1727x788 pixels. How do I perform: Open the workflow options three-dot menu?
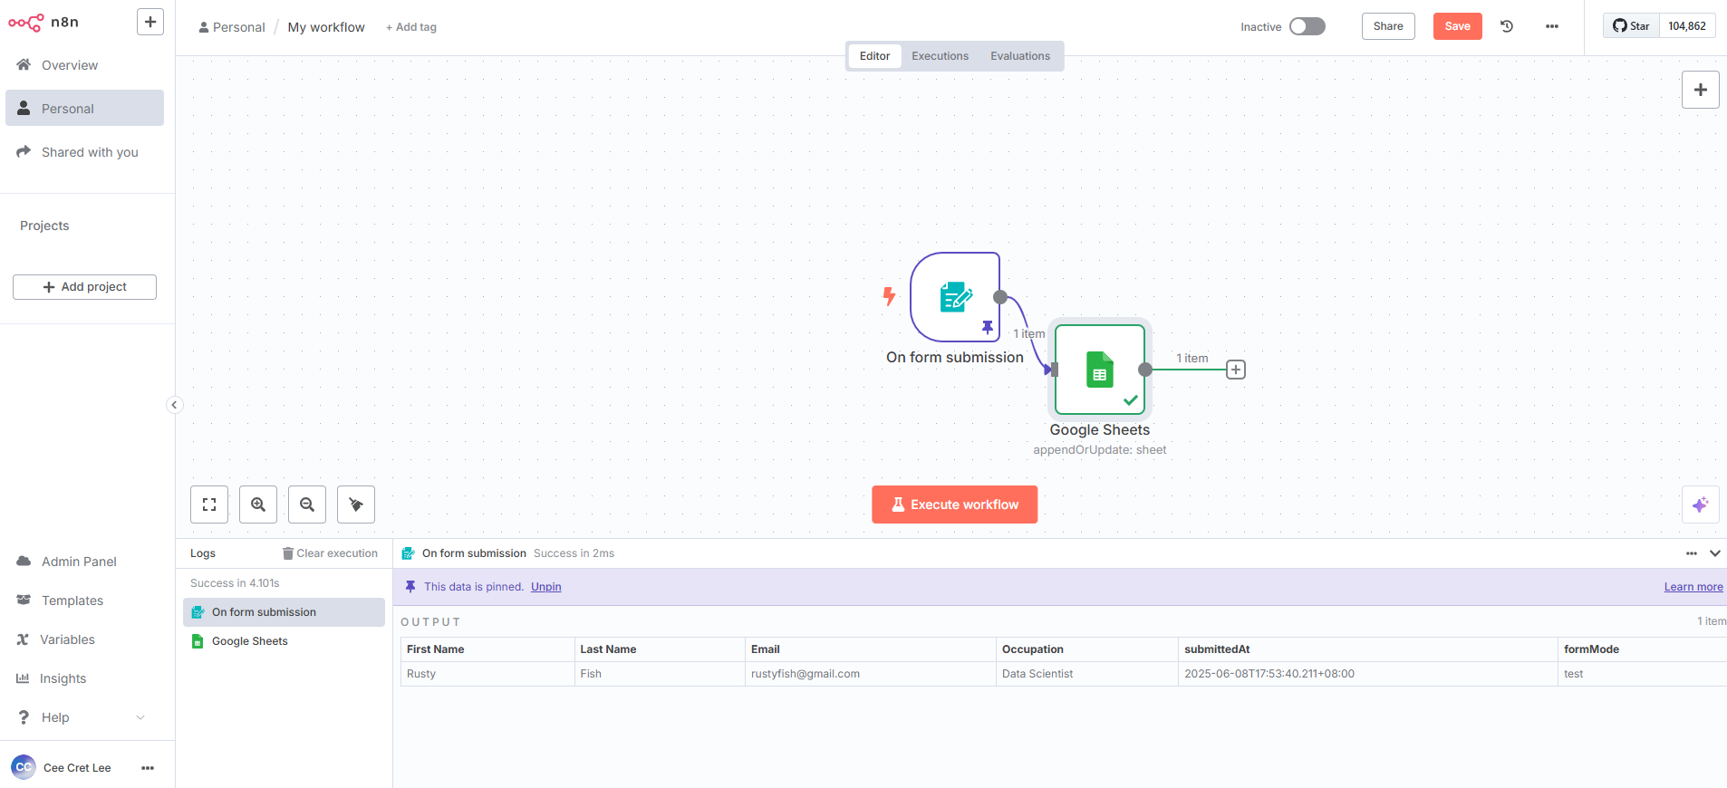[x=1551, y=26]
